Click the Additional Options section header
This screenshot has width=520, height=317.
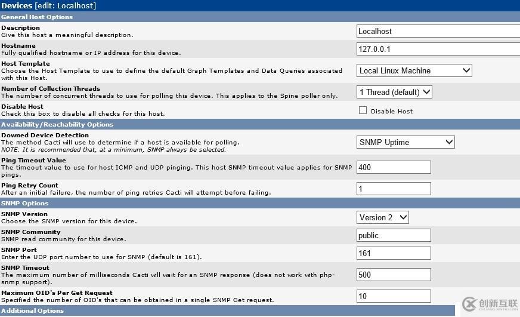[32, 310]
